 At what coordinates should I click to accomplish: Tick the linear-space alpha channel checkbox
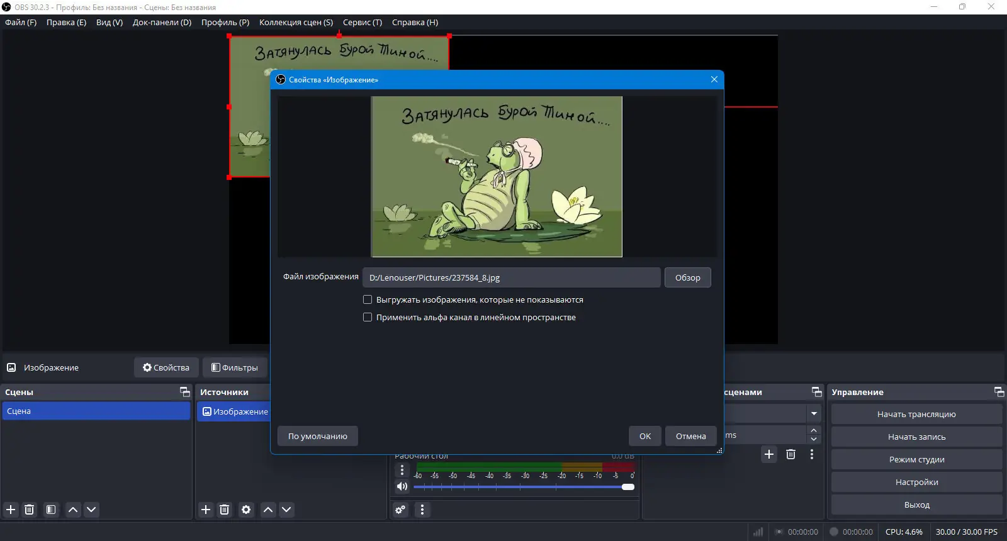368,317
